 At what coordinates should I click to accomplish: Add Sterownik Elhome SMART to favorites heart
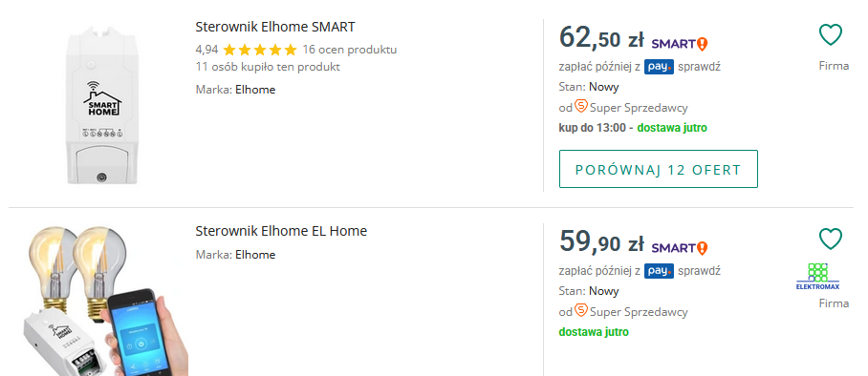click(831, 35)
